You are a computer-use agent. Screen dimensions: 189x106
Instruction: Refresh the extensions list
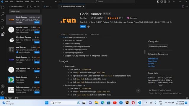31,6
